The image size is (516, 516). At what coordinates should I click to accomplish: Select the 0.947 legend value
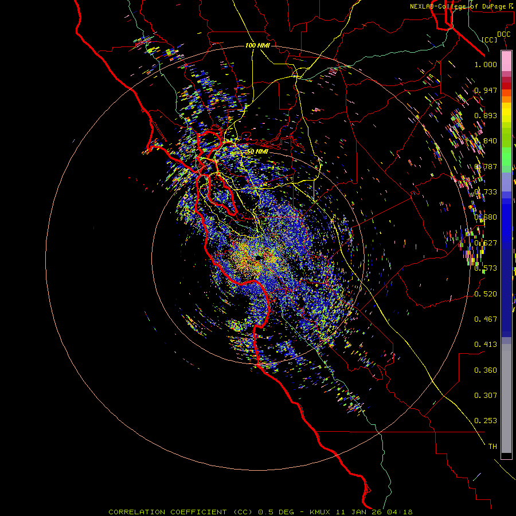(486, 90)
